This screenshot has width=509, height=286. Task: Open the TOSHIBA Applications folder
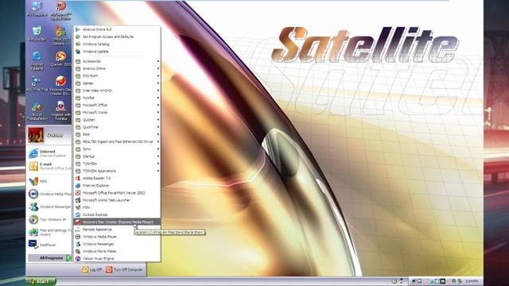[117, 171]
